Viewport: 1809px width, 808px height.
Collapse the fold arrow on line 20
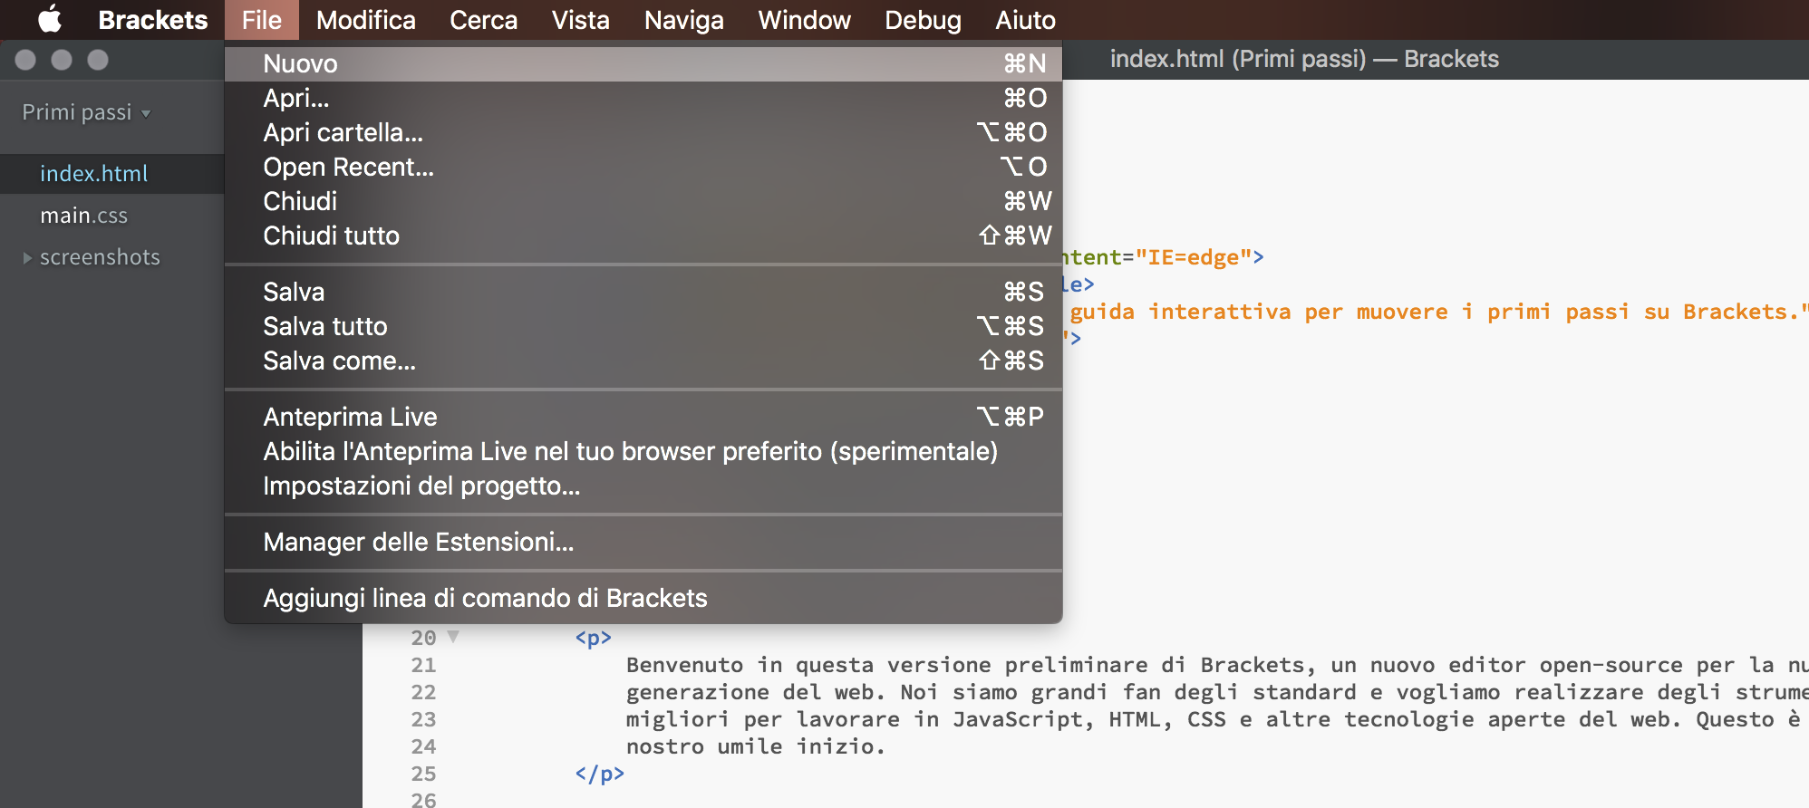453,637
